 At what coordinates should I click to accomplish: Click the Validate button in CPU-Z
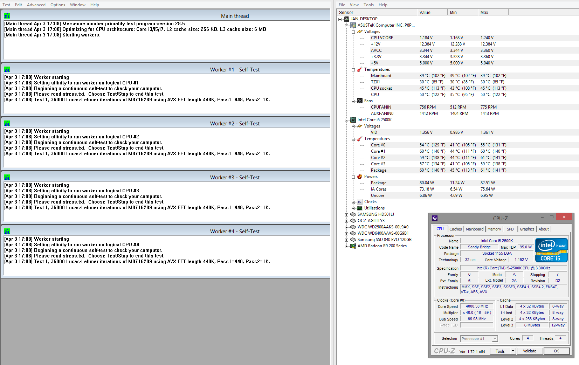(x=530, y=351)
